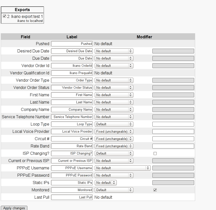Open the Desired Due Date modifier dropdown
This screenshot has height=210, width=216.
coord(114,51)
